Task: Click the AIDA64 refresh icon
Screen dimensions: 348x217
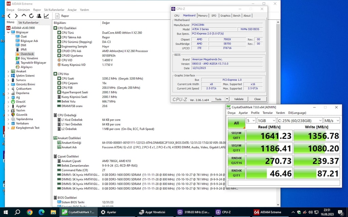Action: [x=31, y=16]
